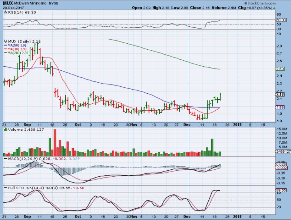Click the 0.028 MACD axis tag

(281, 164)
